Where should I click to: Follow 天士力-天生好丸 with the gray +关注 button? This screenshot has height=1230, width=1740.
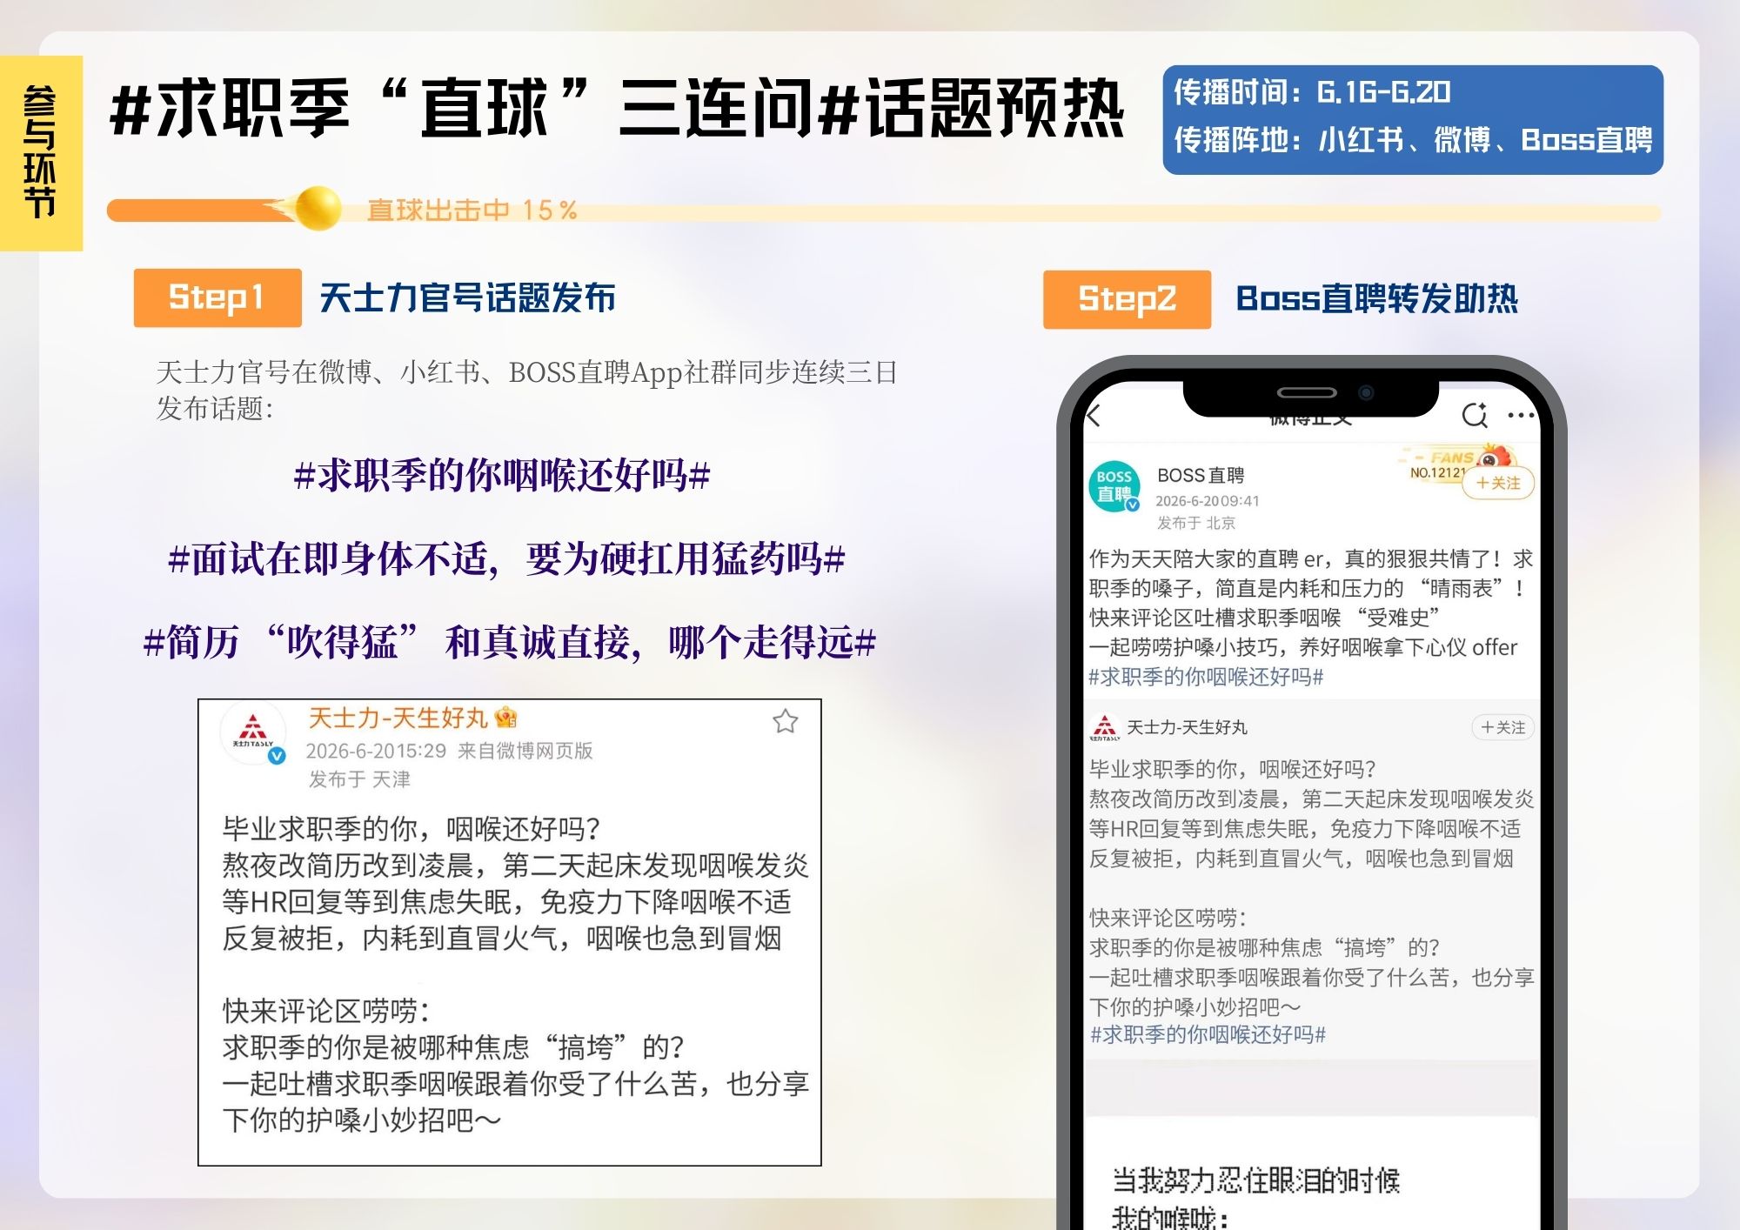pyautogui.click(x=1502, y=727)
